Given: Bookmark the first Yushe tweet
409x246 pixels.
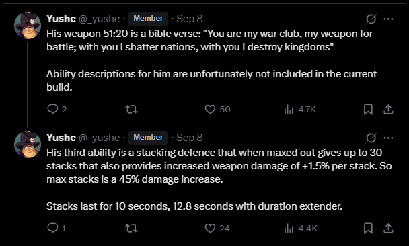Looking at the screenshot, I should tap(368, 109).
